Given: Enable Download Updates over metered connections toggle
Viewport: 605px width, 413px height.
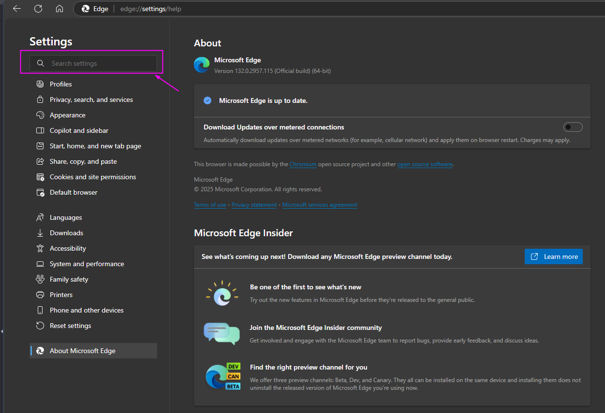Looking at the screenshot, I should (573, 127).
